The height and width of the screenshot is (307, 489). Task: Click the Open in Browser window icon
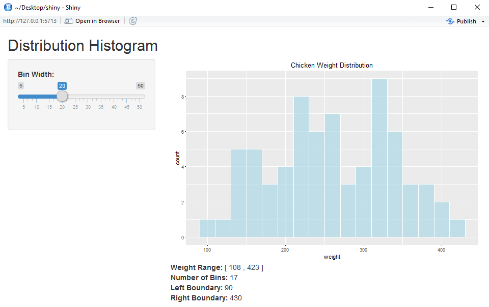[x=68, y=21]
